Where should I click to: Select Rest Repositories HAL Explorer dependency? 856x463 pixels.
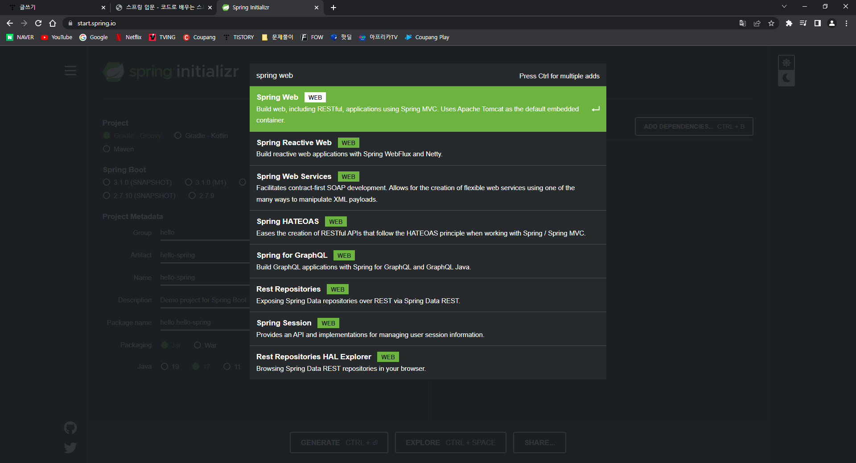[x=428, y=362]
